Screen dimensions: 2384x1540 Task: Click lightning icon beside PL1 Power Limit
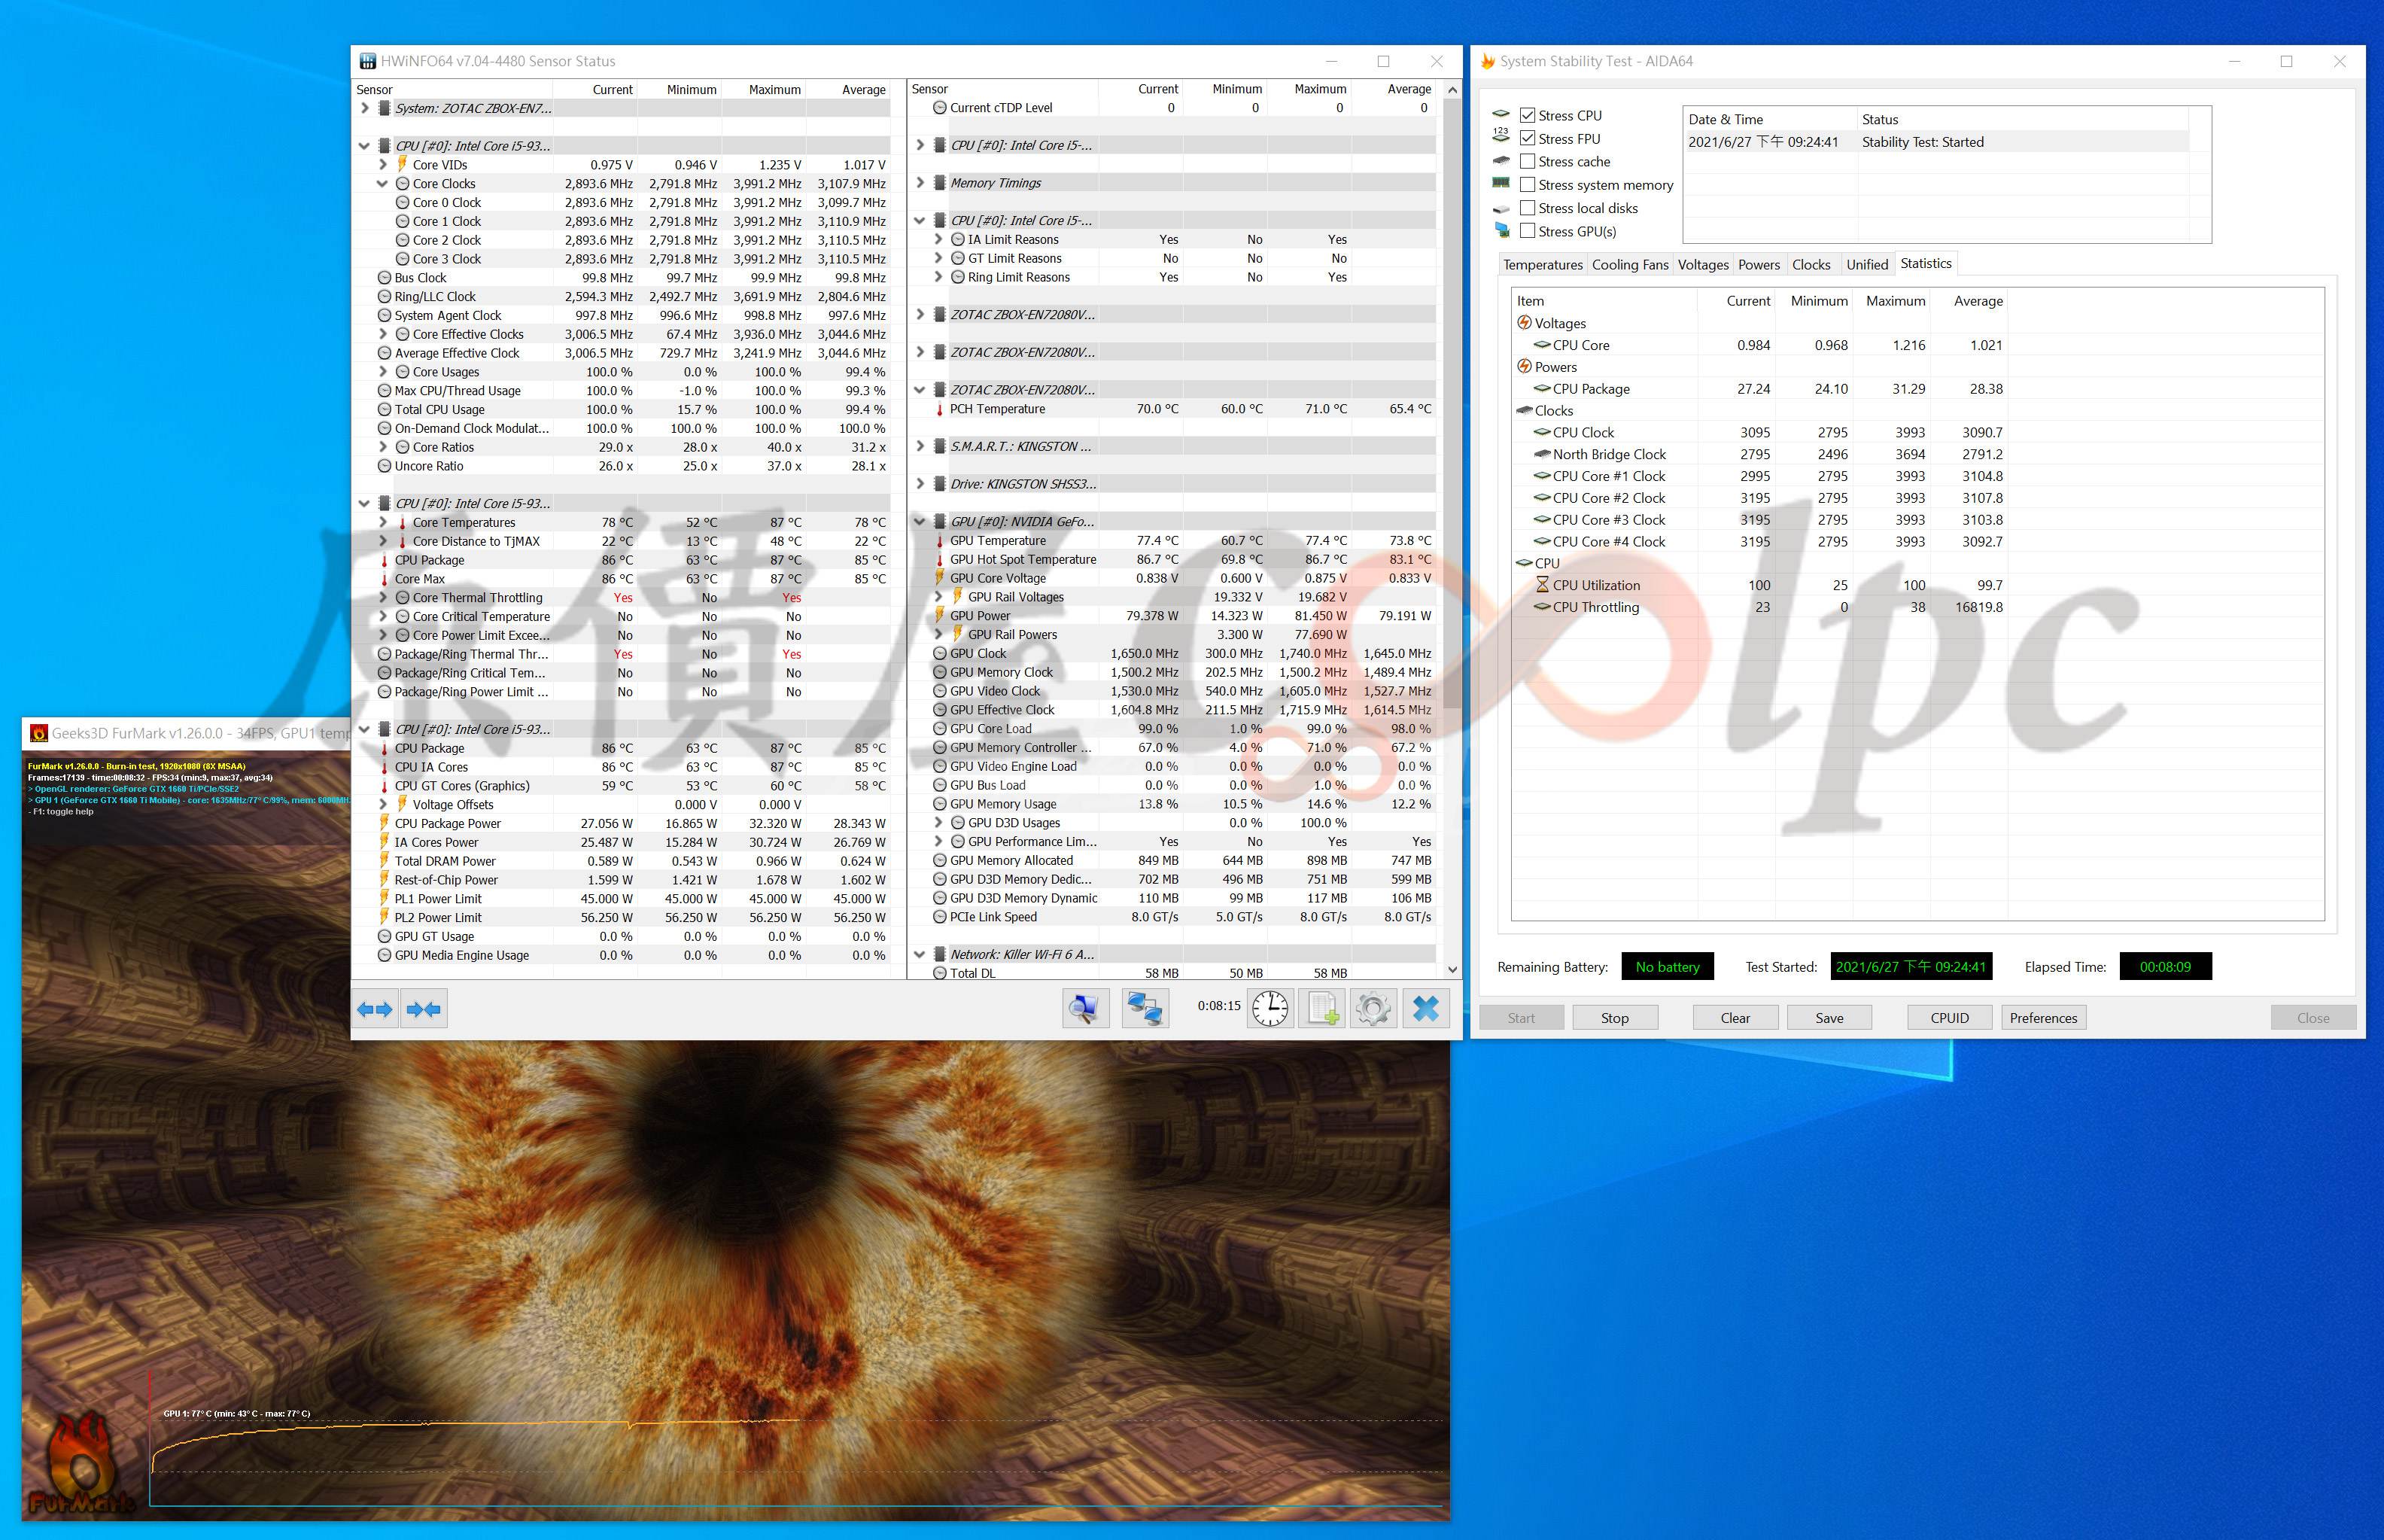click(385, 898)
